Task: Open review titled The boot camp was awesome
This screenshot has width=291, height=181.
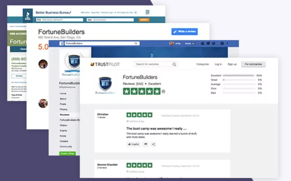Action: click(156, 128)
